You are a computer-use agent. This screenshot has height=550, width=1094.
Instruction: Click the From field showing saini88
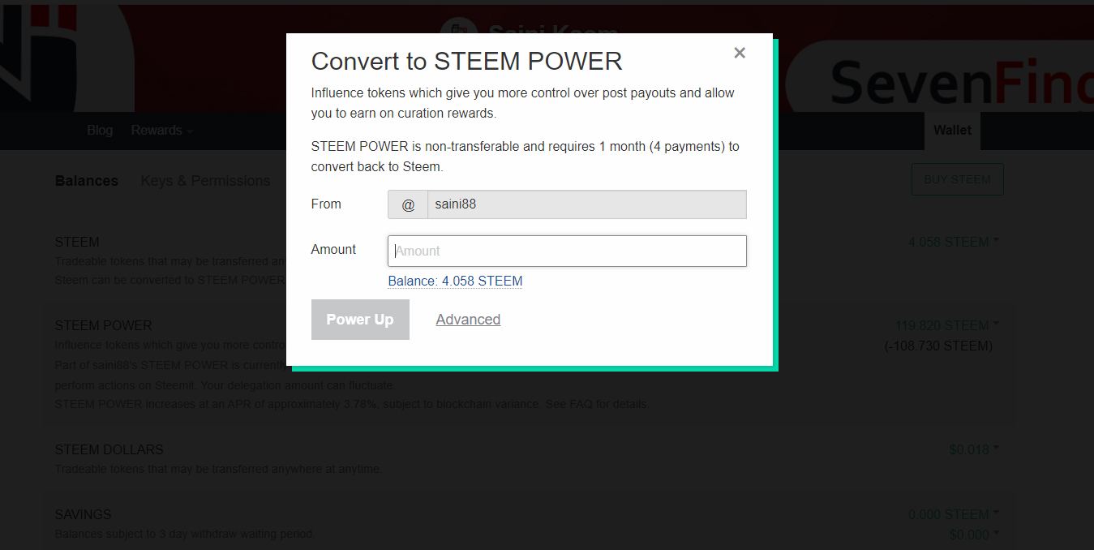587,204
